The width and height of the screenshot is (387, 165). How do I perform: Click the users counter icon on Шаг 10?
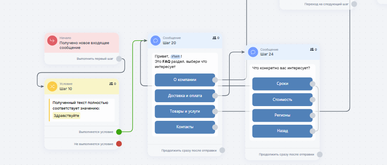tap(111, 84)
